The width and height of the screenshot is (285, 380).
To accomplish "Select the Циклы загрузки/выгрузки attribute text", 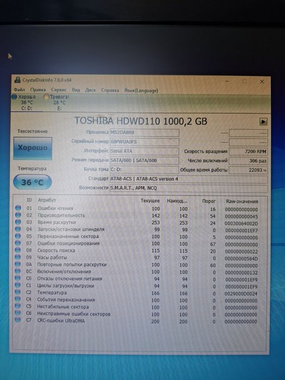I will pyautogui.click(x=66, y=286).
